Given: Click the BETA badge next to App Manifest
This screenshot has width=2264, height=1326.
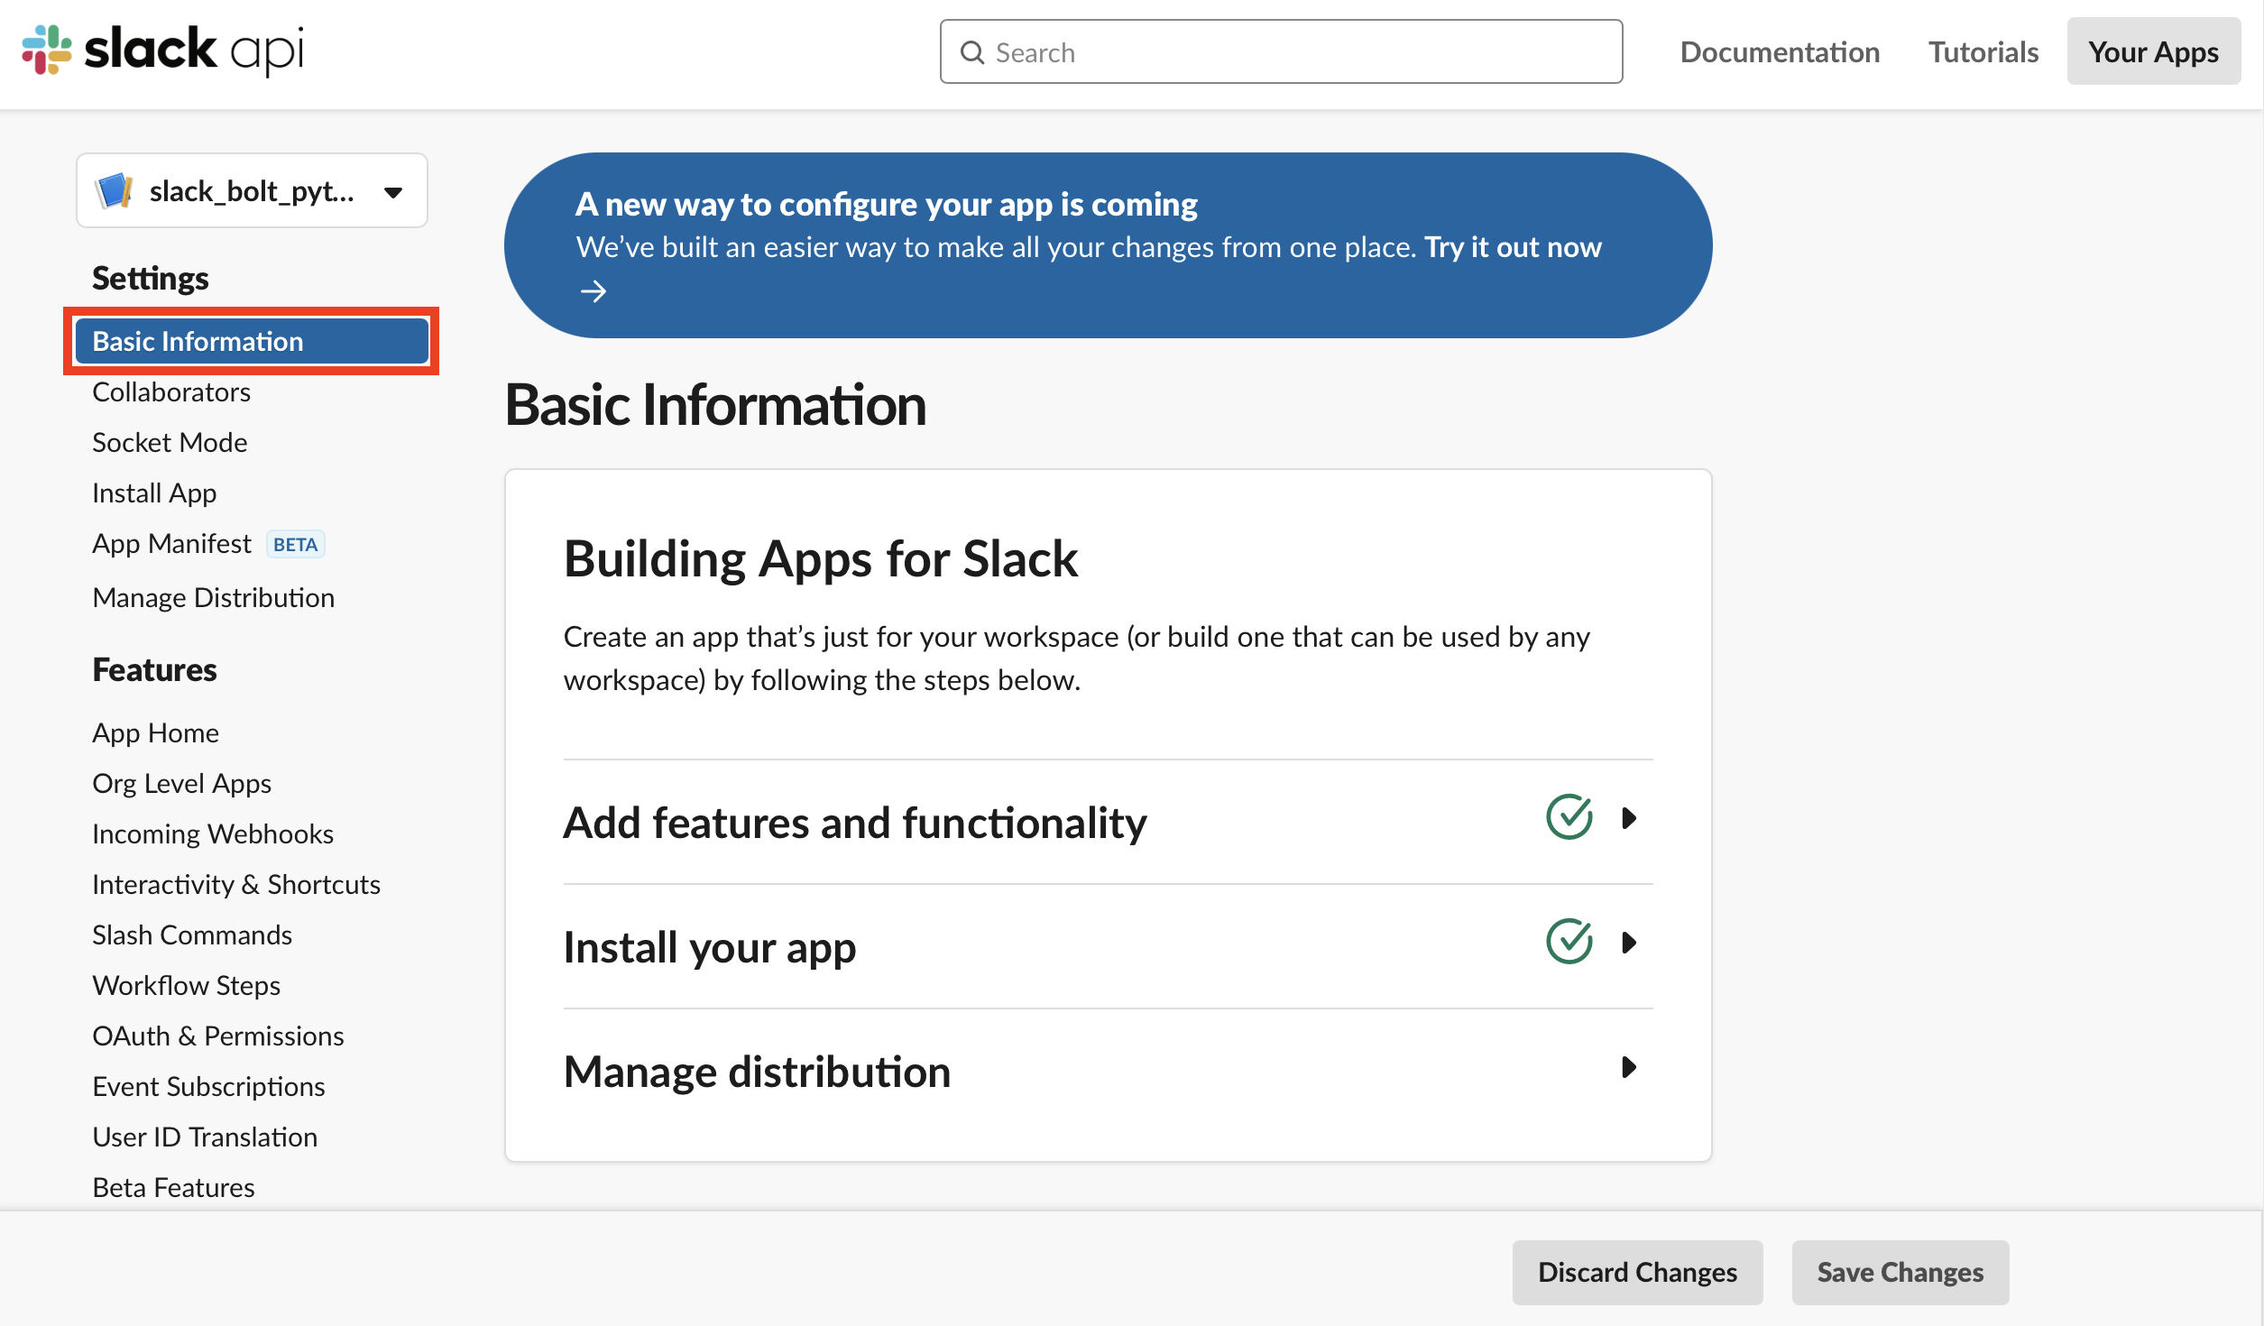Looking at the screenshot, I should [295, 544].
